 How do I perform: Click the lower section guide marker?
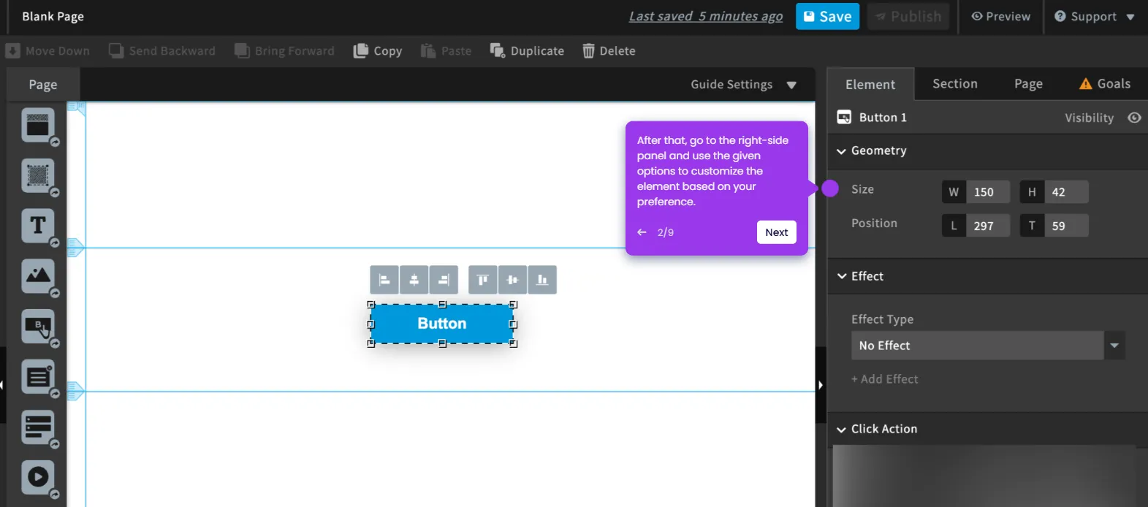click(x=75, y=391)
